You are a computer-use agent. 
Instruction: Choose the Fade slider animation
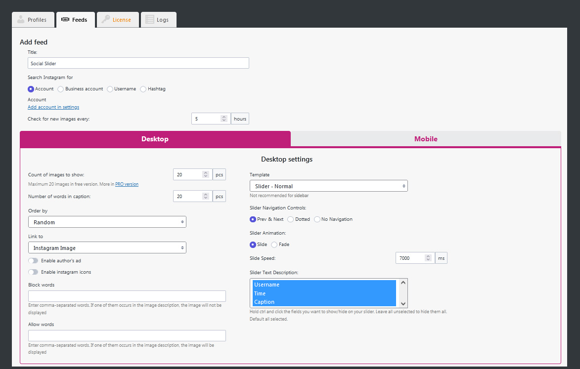(x=274, y=245)
